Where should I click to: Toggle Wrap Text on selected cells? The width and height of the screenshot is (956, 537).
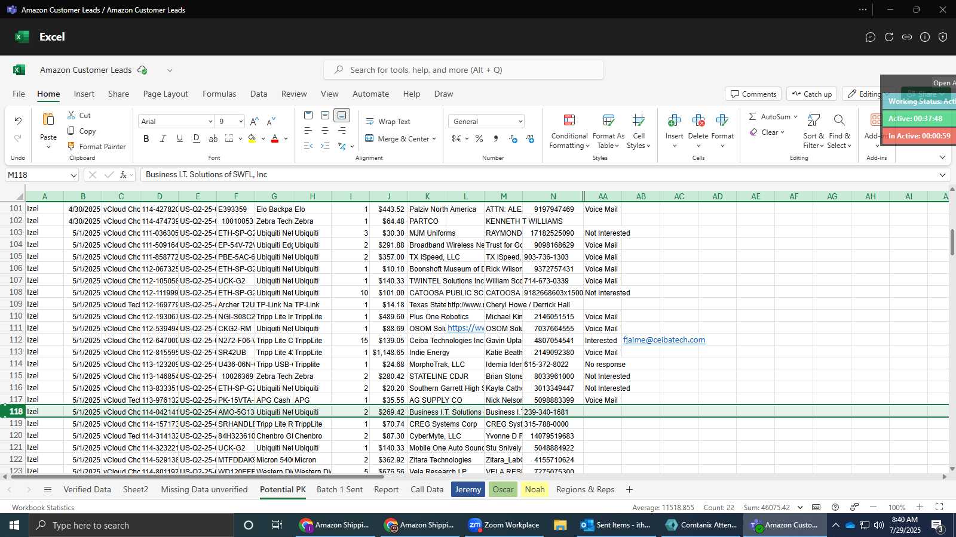coord(388,121)
